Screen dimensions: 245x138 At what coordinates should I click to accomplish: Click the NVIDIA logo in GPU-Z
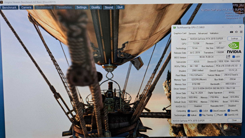(234, 48)
